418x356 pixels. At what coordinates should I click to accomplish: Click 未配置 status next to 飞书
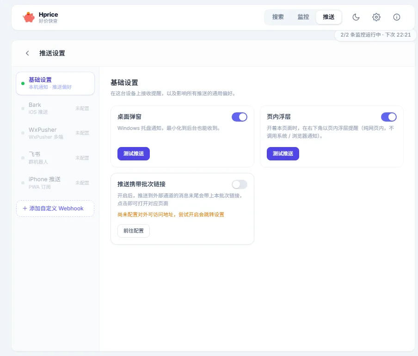tap(82, 158)
